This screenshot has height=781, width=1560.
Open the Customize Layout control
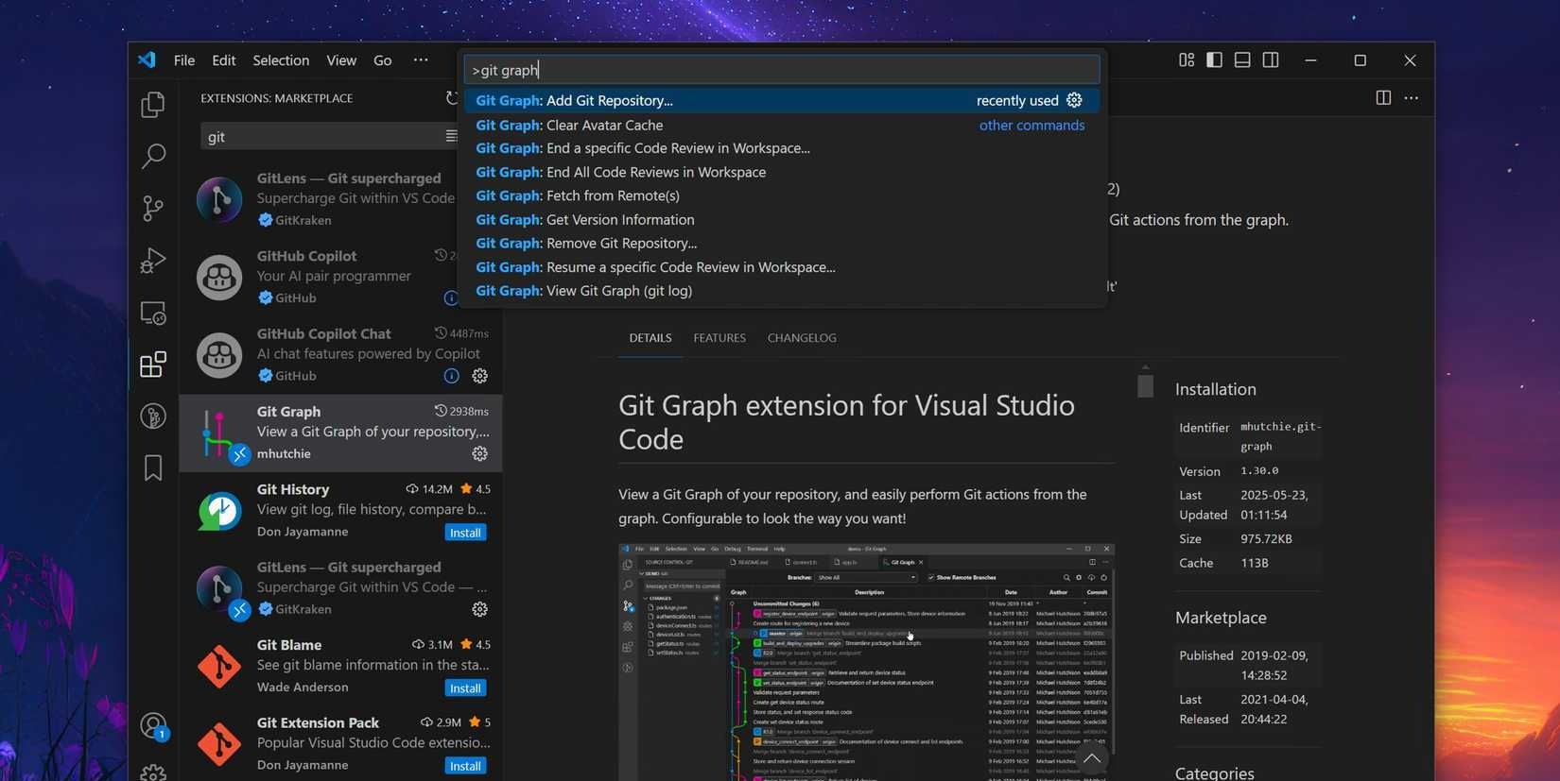(1187, 59)
